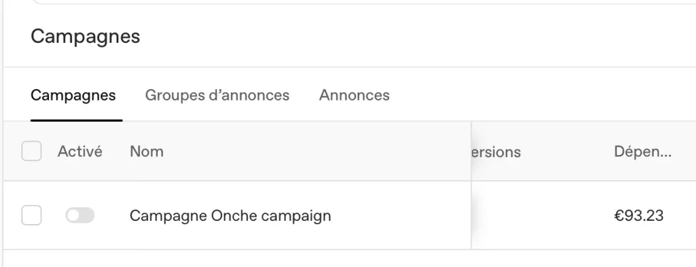
Task: Sort by the truncated Dépen... column header
Action: [643, 152]
